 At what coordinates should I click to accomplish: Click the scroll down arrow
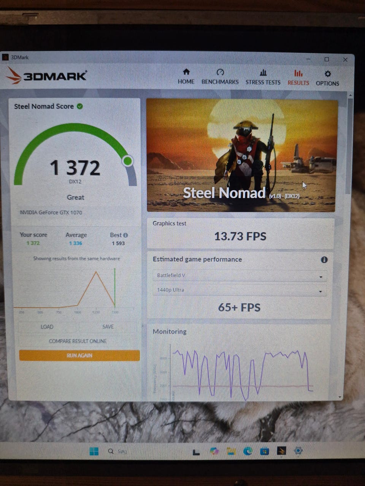click(x=340, y=397)
